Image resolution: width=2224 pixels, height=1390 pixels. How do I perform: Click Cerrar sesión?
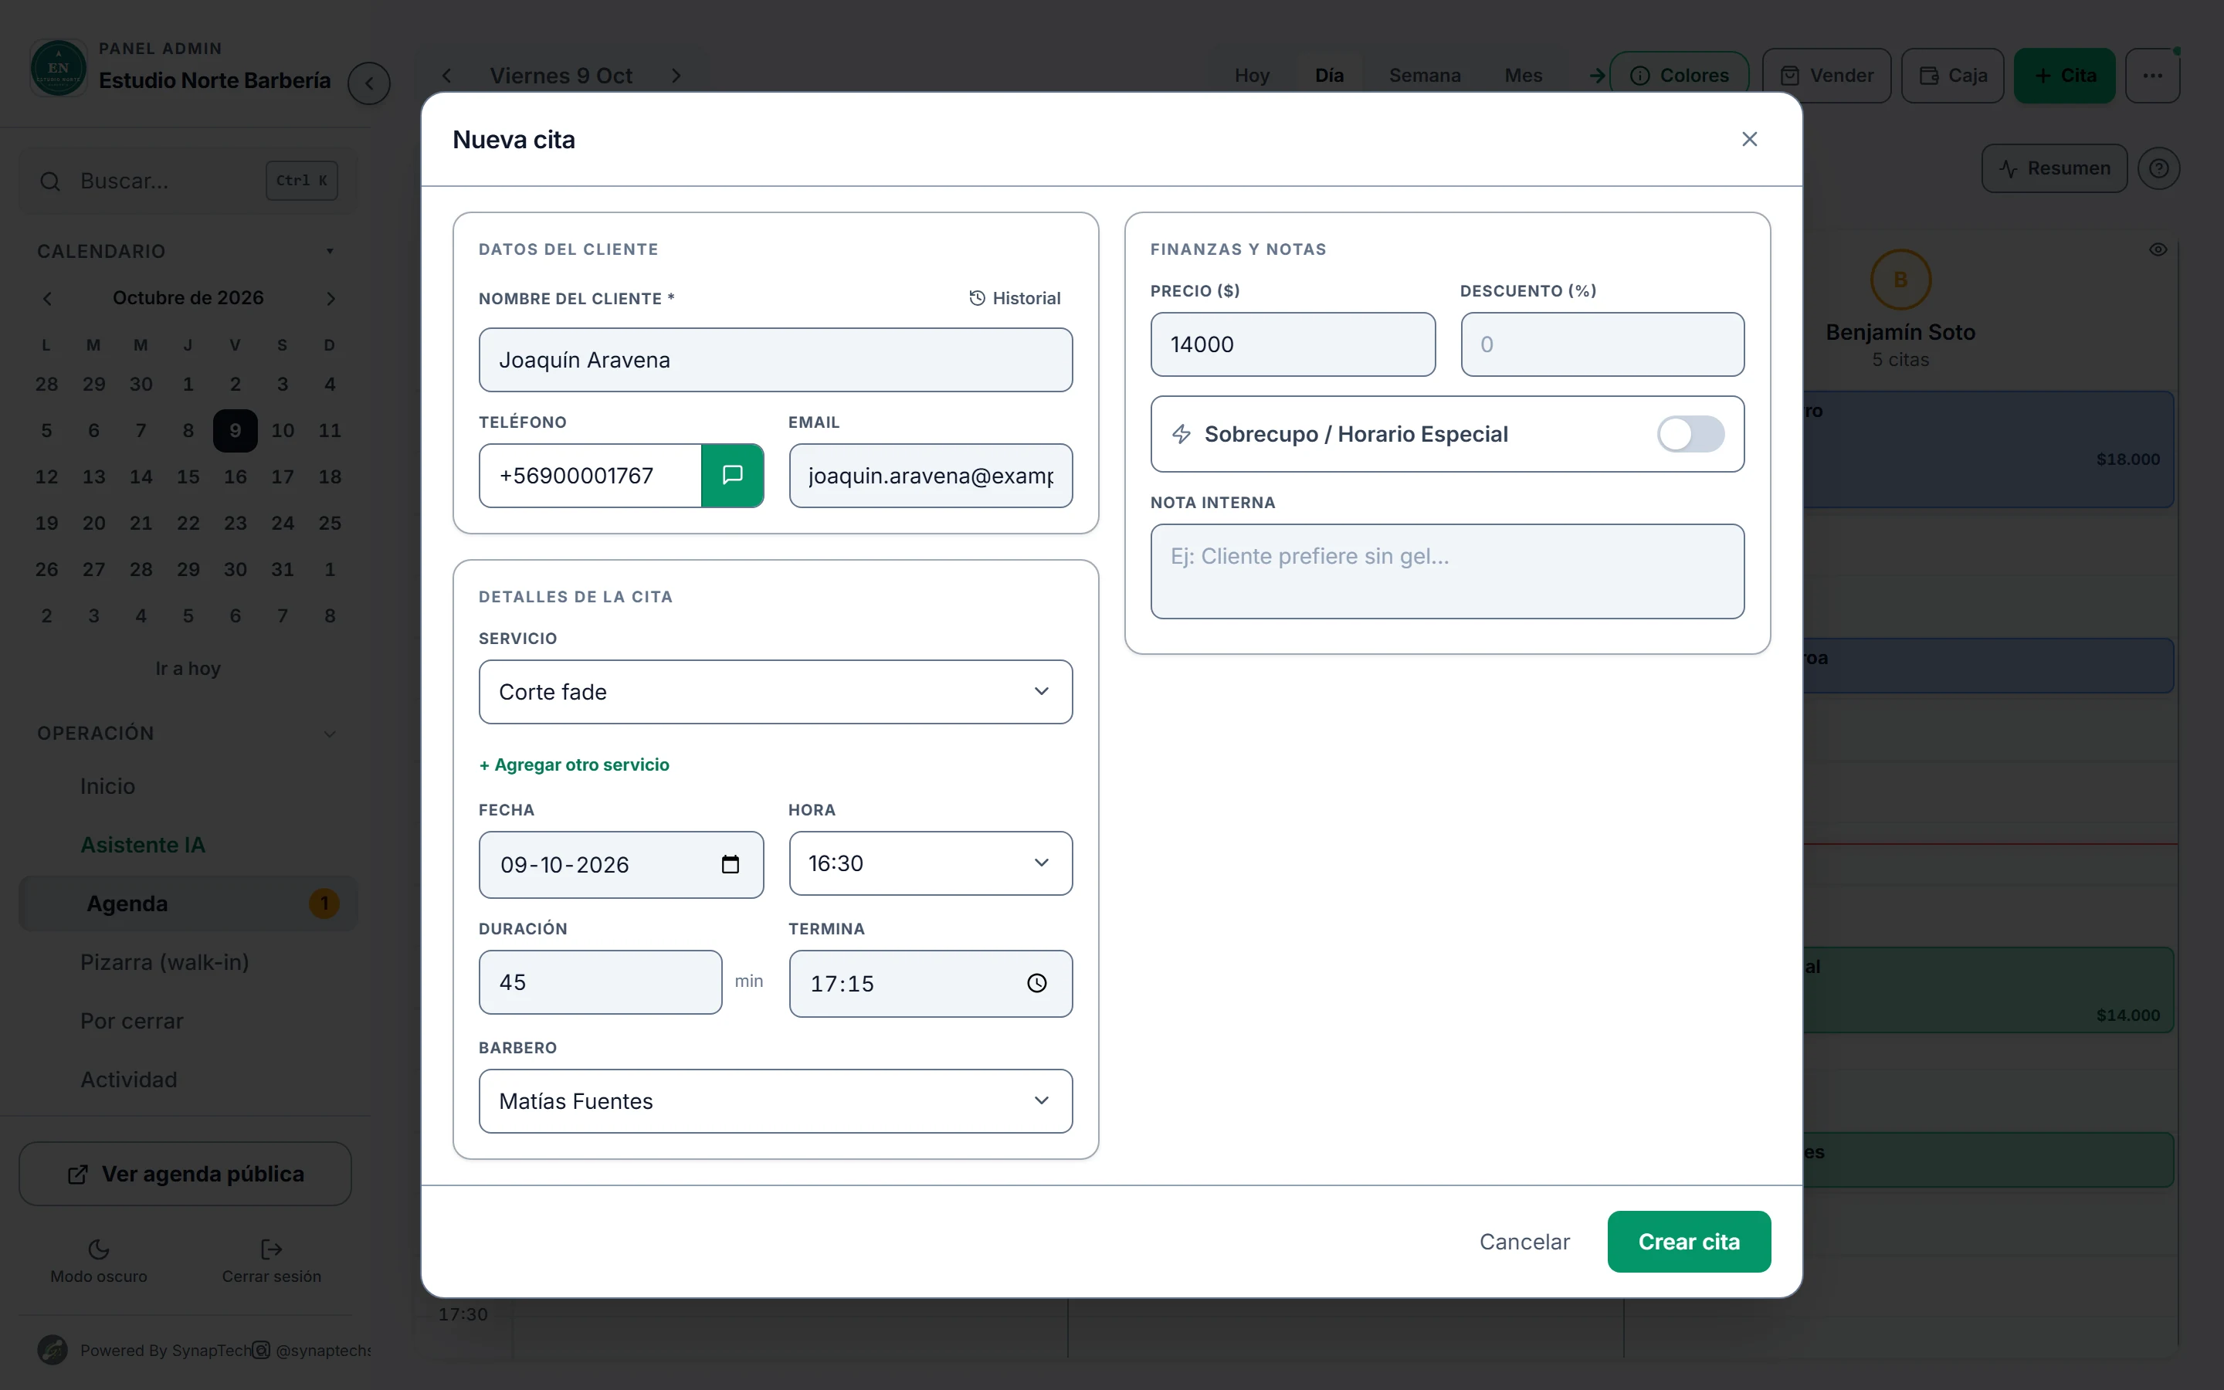pos(271,1260)
